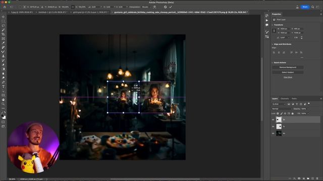Select the Rectangular Marquee tool
Image resolution: width=323 pixels, height=181 pixels.
coord(3,21)
